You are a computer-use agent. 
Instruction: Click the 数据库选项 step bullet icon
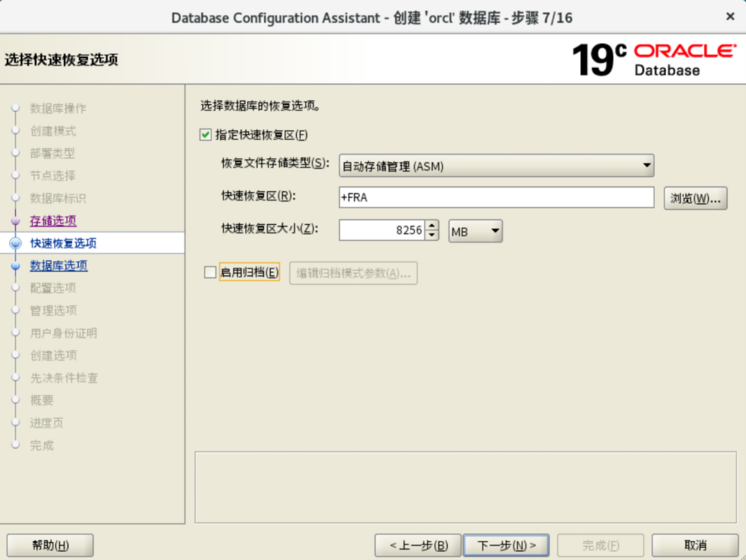tap(15, 266)
